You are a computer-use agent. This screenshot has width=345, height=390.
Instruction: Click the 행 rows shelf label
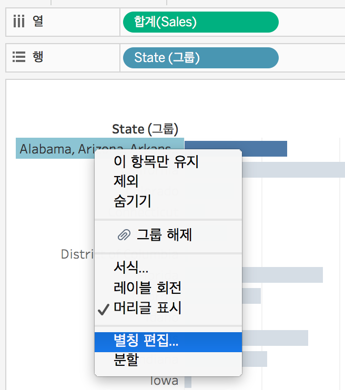(x=38, y=57)
